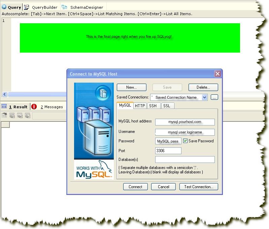
Task: Close the Connect to MySQL Host dialog
Action: point(217,74)
